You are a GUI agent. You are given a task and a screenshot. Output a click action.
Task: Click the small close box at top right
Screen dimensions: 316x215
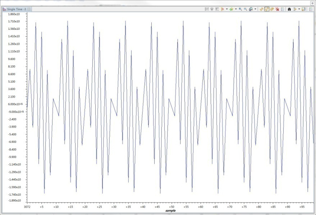coord(312,2)
